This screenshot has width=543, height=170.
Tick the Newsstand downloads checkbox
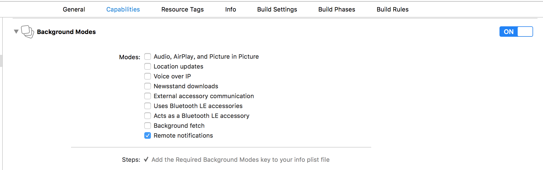(148, 86)
